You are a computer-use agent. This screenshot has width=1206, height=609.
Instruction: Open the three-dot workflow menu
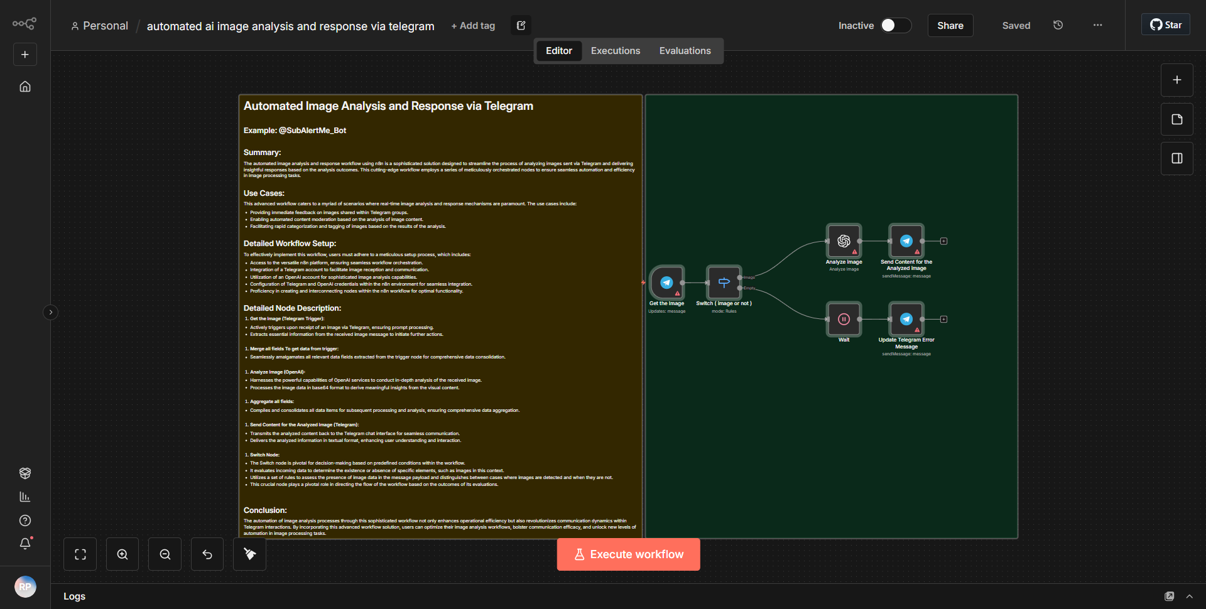coord(1097,25)
